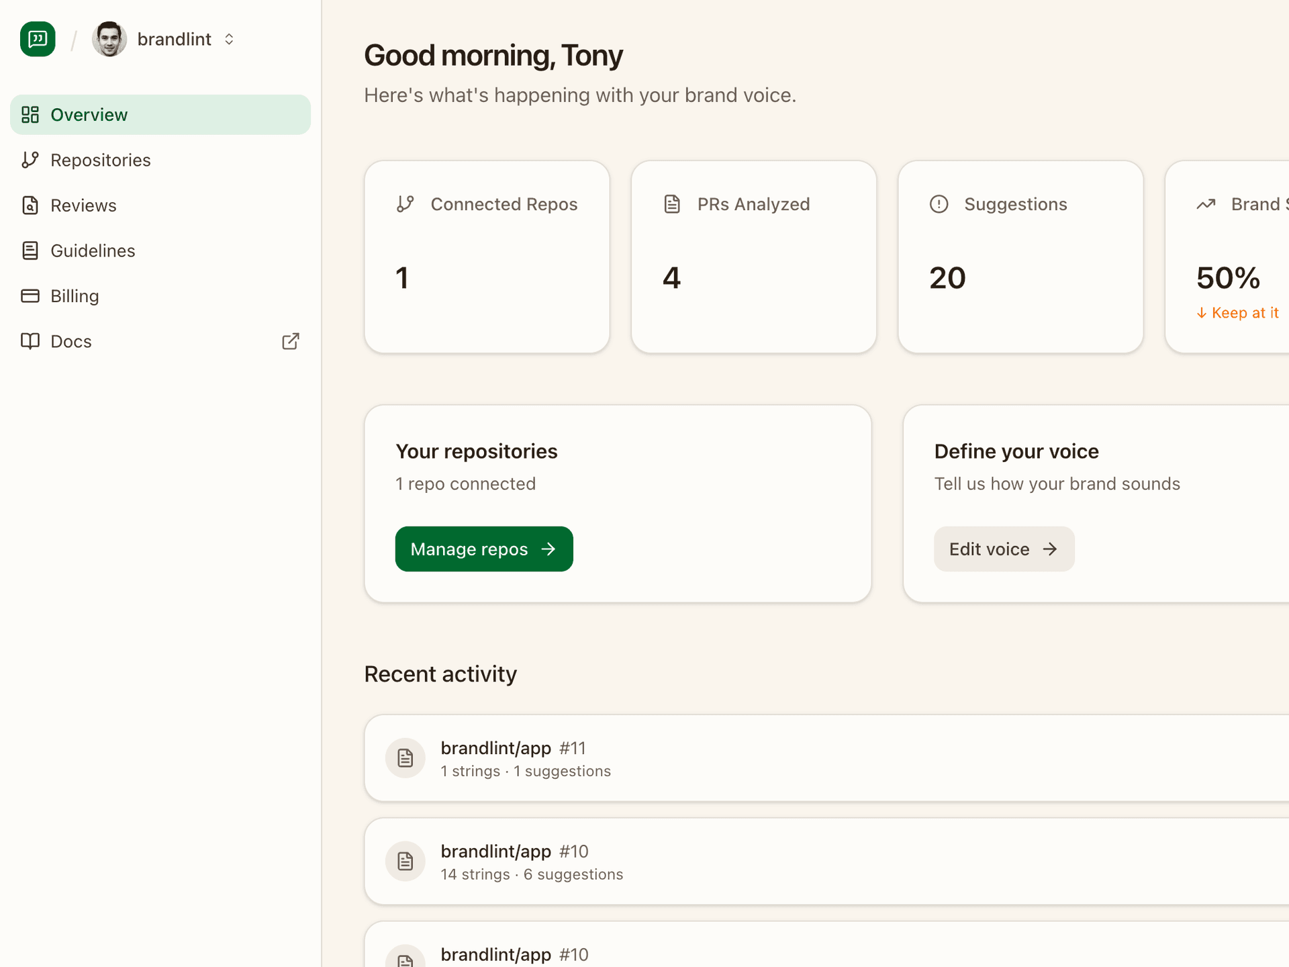The width and height of the screenshot is (1289, 967).
Task: Open pull request brandlint/app #11
Action: tap(513, 747)
